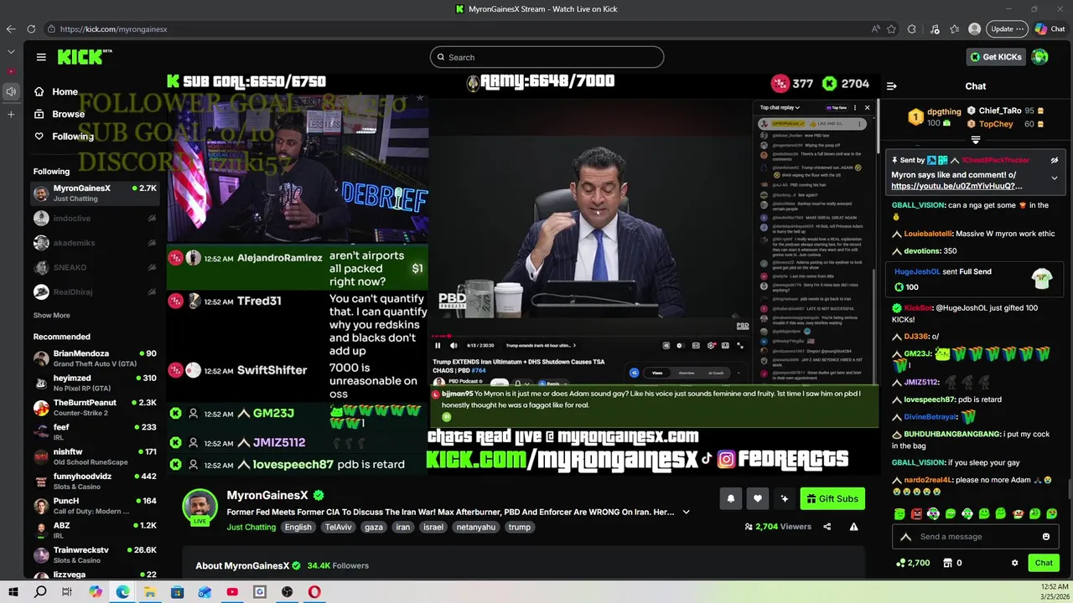Open the Following page from the sidebar
Screen dimensions: 1073x603
click(x=64, y=136)
